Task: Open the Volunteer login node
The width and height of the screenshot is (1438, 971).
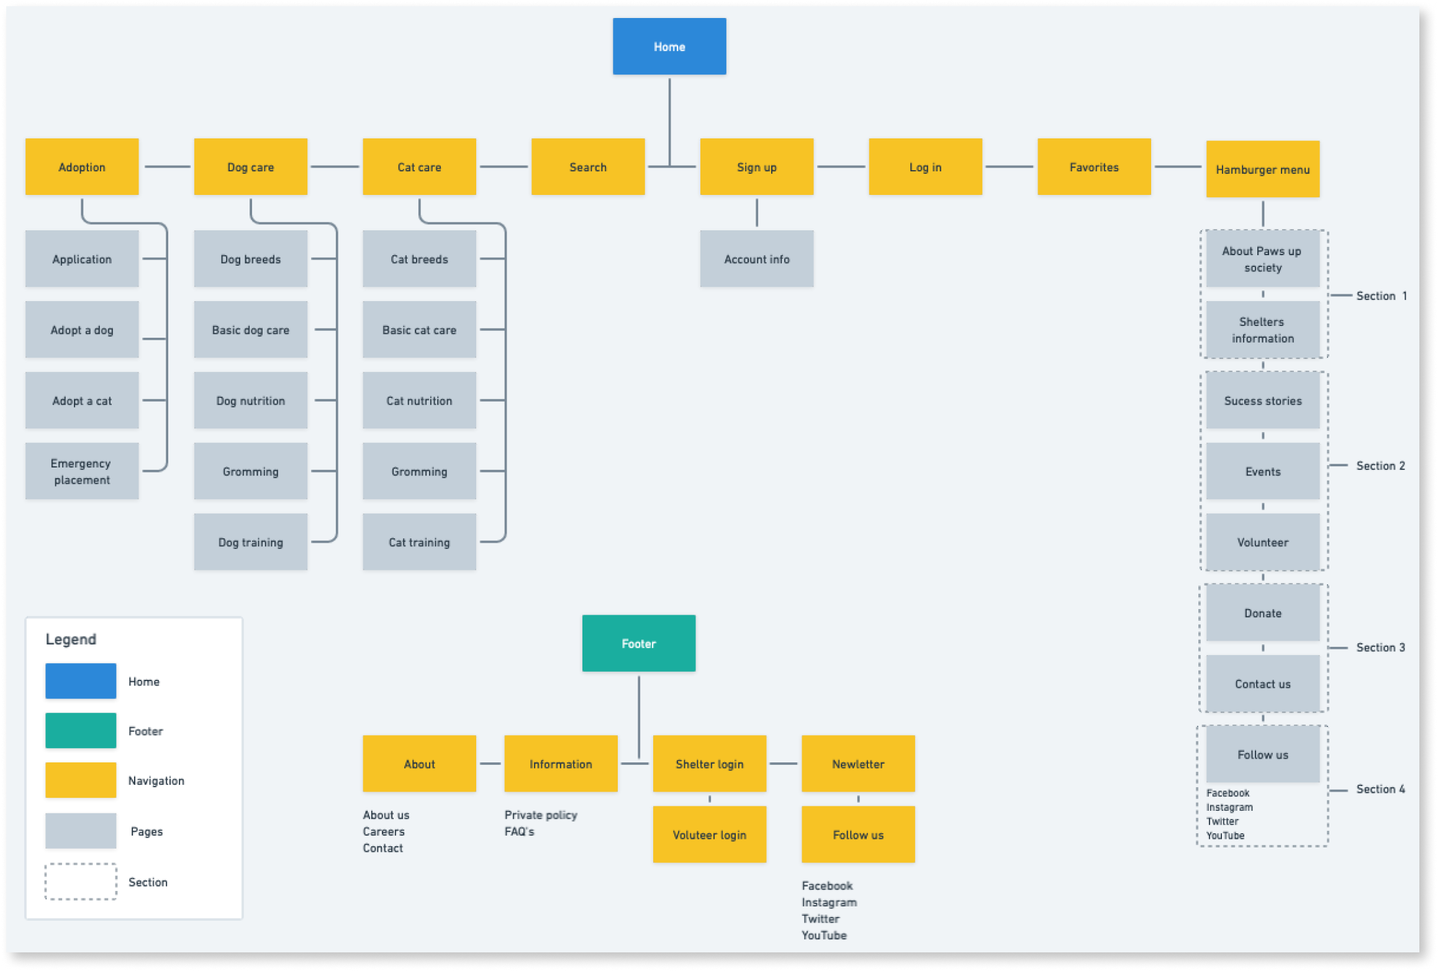Action: click(709, 834)
